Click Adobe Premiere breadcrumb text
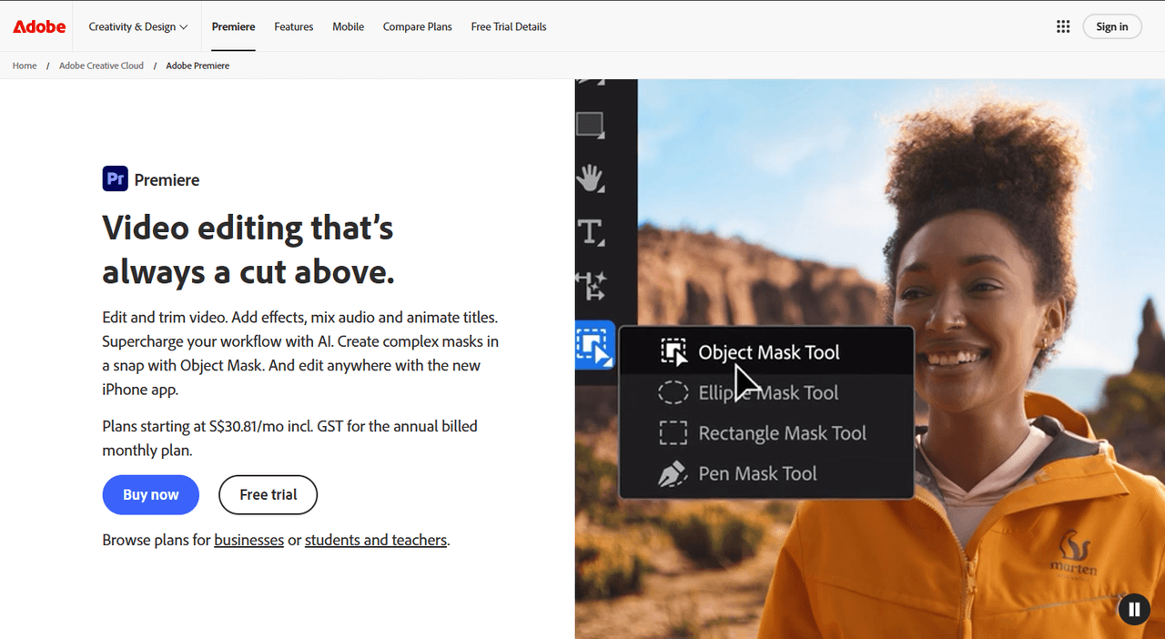Viewport: 1165px width, 639px height. click(x=198, y=66)
